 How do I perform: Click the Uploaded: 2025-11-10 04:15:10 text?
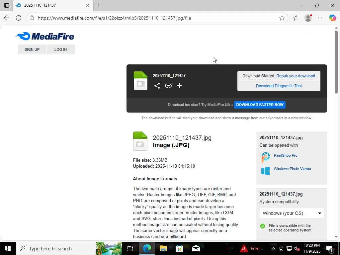[x=164, y=166]
